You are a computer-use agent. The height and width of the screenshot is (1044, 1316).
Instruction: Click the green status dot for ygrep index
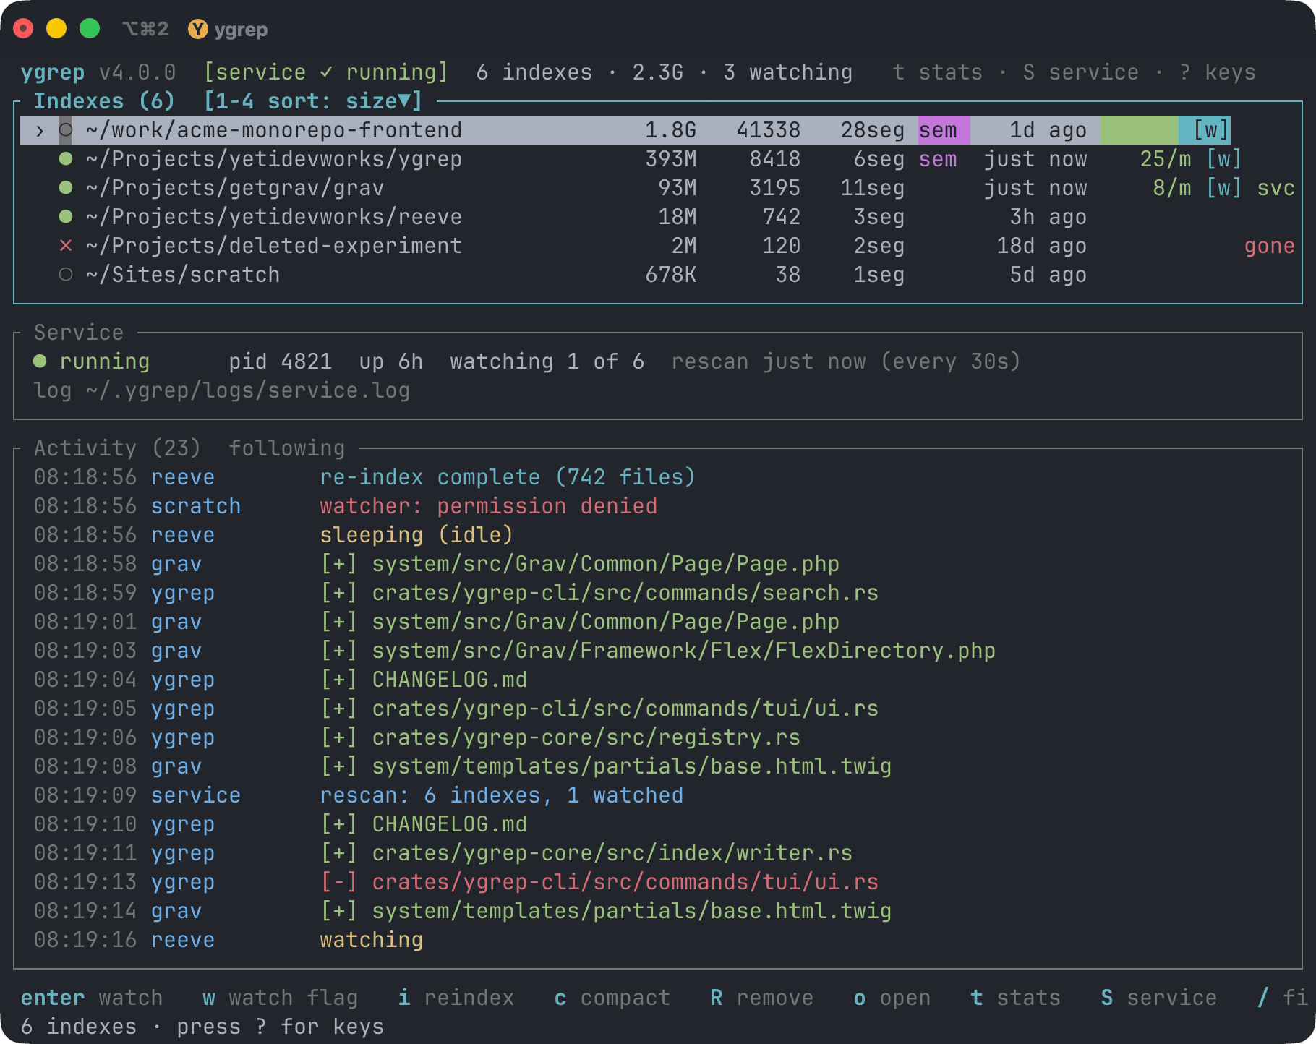tap(66, 159)
